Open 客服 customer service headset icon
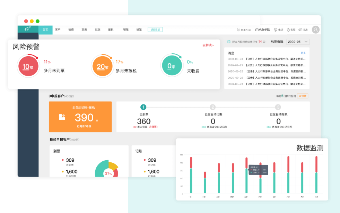 click(288, 30)
